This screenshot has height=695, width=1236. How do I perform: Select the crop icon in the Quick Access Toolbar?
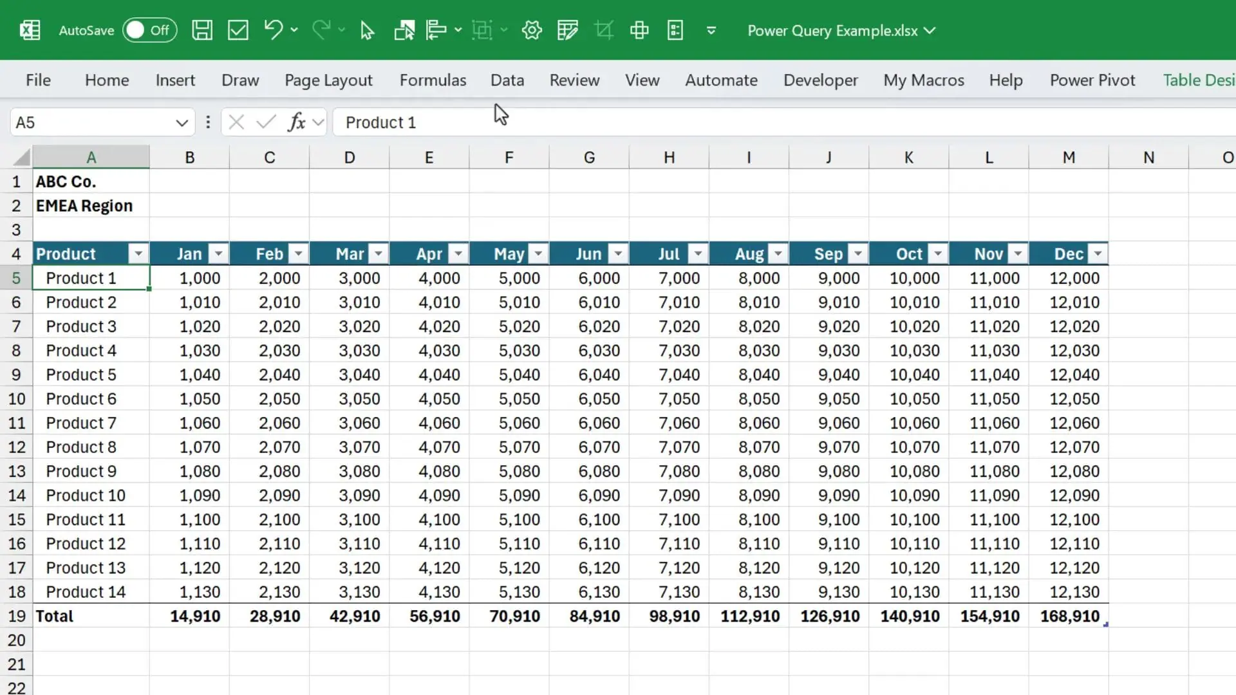[603, 30]
